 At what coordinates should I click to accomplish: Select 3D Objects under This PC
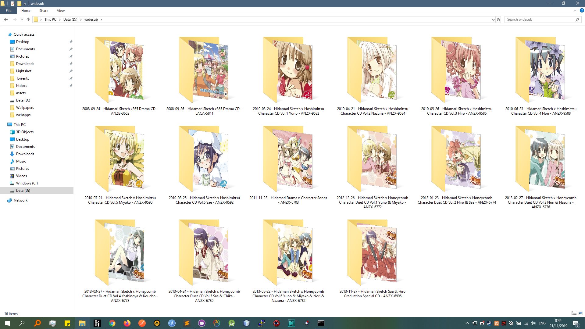point(25,132)
